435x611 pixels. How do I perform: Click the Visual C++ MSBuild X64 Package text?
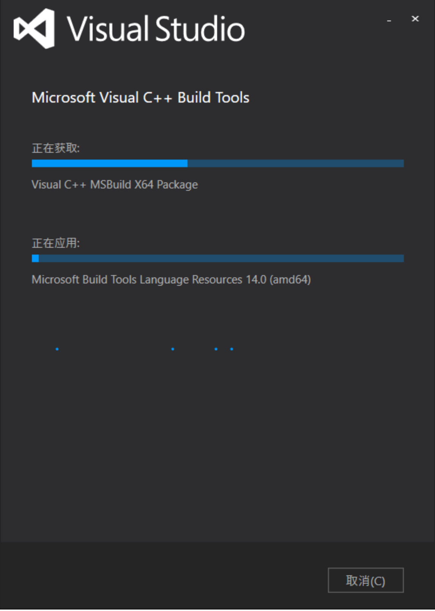pyautogui.click(x=115, y=185)
